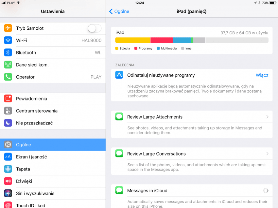Tap the yellow Zdjęcia storage bar segment
Screen dimensions: 278x208
click(x=132, y=40)
